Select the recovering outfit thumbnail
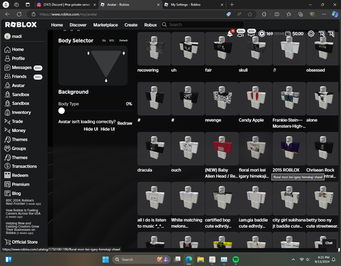 click(154, 49)
